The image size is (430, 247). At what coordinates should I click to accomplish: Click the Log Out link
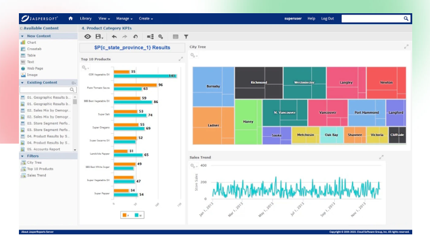327,18
